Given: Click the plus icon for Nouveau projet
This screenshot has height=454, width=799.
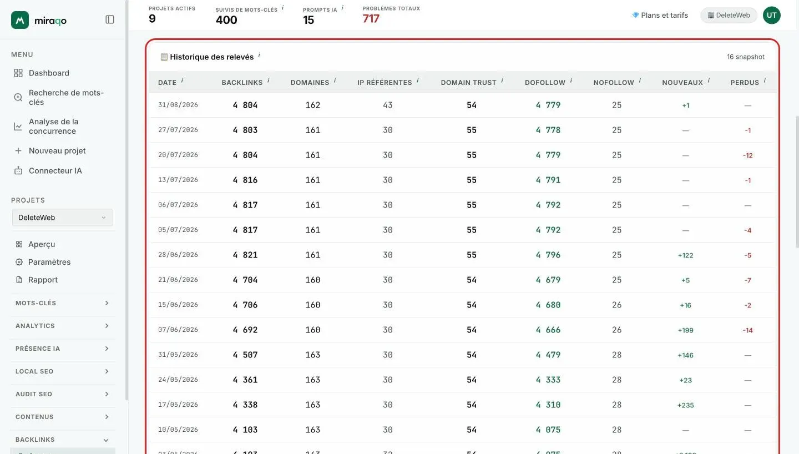Looking at the screenshot, I should 18,151.
